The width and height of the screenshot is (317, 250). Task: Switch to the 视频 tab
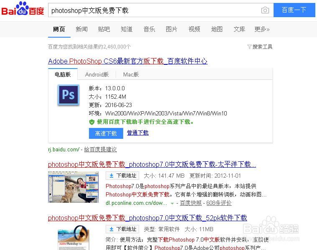194,29
